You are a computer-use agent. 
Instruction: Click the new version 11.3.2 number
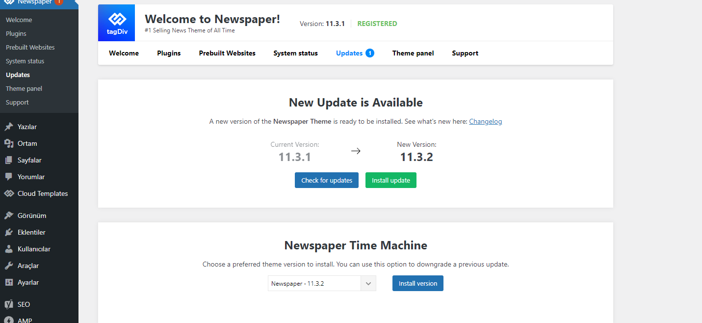coord(416,157)
